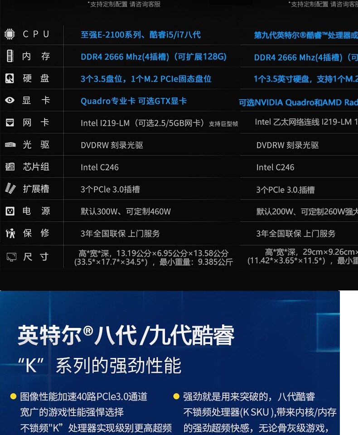
Task: Select the 内存 row label
Action: click(36, 56)
